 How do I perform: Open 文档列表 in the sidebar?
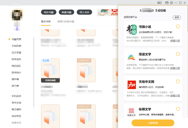[16, 46]
